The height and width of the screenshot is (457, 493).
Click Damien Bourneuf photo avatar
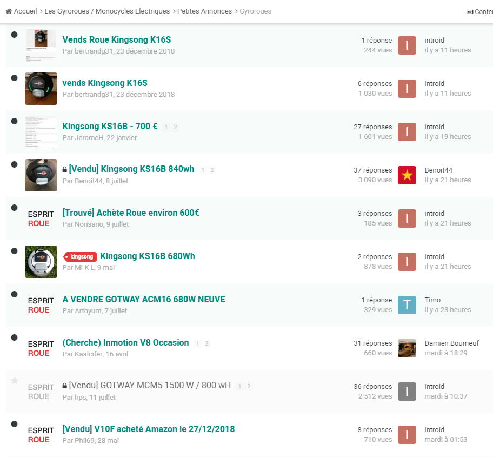coord(407,348)
